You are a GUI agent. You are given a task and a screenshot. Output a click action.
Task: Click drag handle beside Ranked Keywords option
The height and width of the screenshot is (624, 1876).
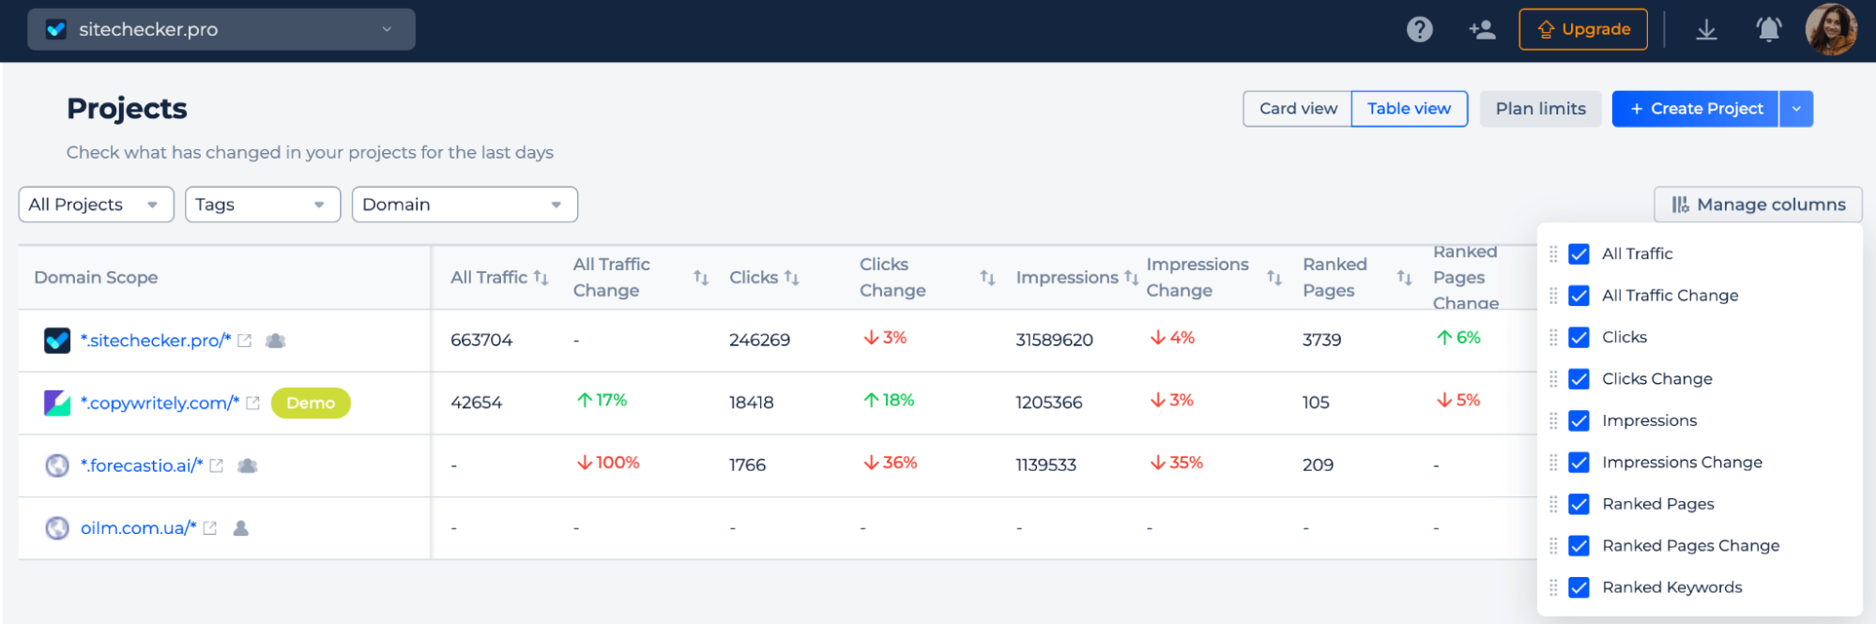(x=1553, y=587)
